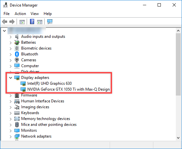Minimize the Device Manager window
The image size is (182, 149).
[145, 5]
